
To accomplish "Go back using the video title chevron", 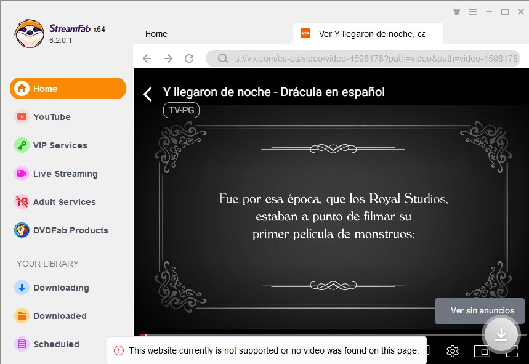I will point(148,94).
